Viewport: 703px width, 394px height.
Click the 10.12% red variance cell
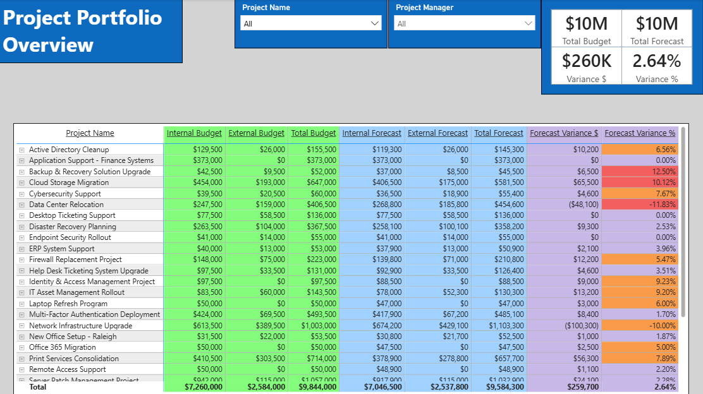[640, 182]
